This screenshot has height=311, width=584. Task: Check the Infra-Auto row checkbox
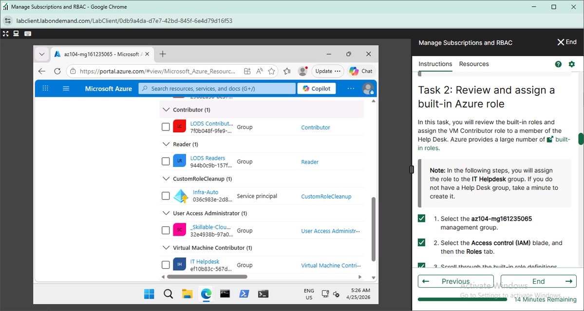click(166, 196)
